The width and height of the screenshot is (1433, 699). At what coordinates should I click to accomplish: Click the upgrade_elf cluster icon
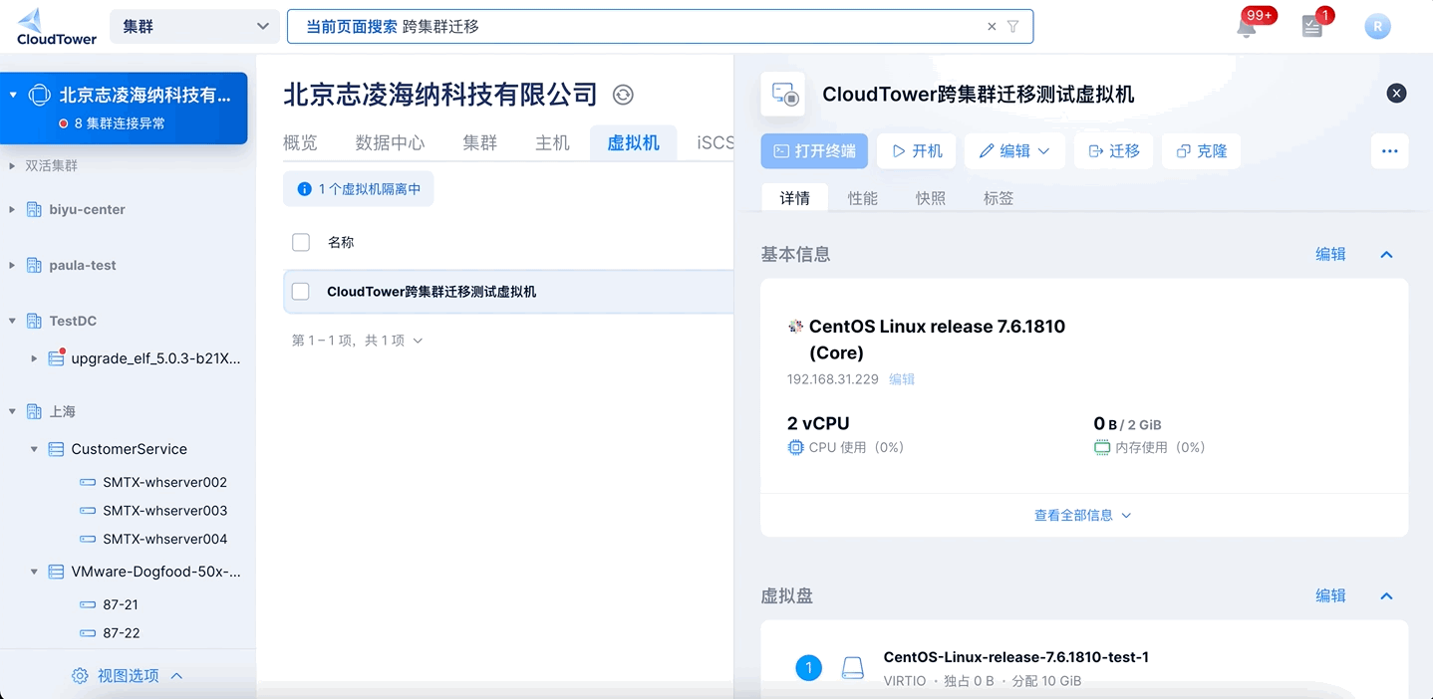[x=57, y=358]
